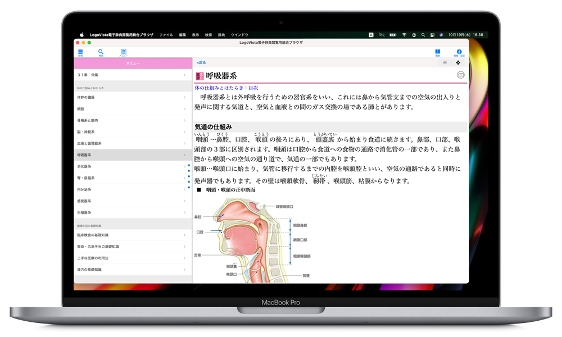Open the 辞典 dictionary list toolbar icon
The image size is (562, 337).
point(80,52)
